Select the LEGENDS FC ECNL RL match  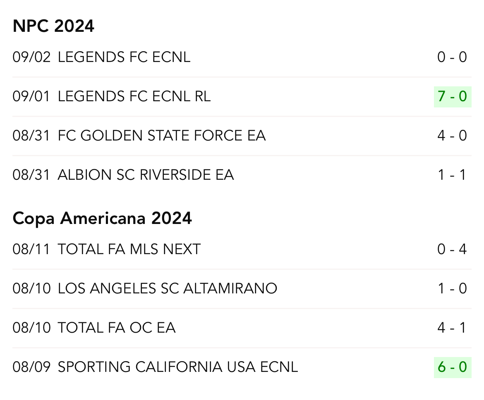point(134,96)
